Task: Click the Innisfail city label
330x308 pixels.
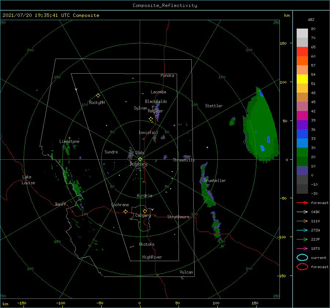Action: 148,133
